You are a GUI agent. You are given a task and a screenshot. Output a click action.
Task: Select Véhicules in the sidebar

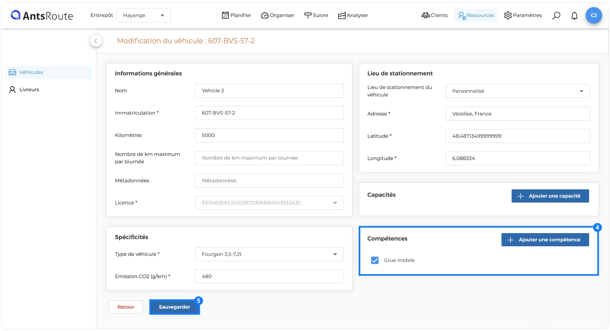click(x=49, y=72)
